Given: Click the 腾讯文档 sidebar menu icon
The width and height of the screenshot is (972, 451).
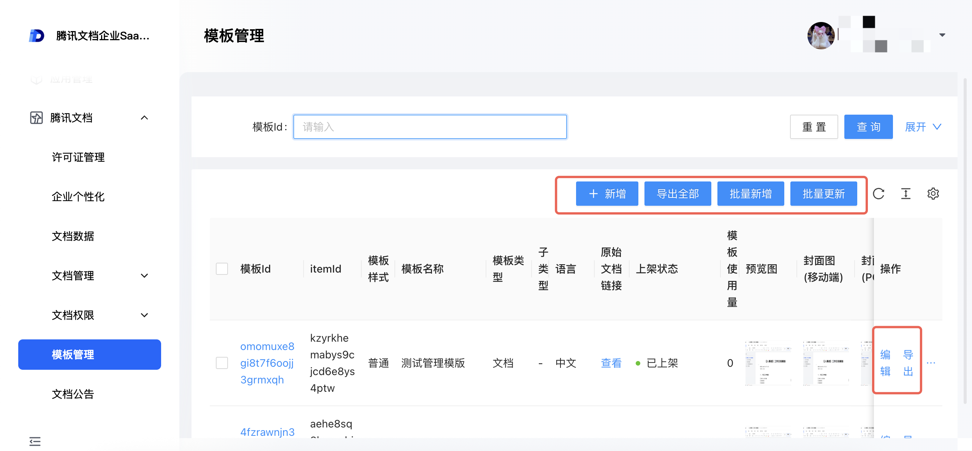Looking at the screenshot, I should (36, 118).
